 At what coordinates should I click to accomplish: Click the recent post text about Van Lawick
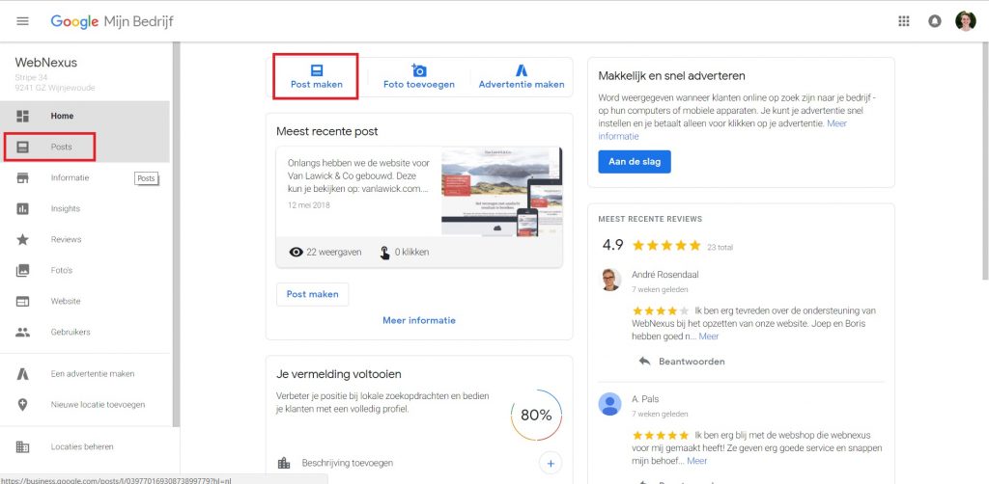(357, 175)
